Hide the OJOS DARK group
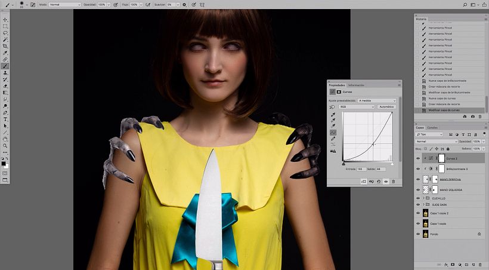Image resolution: width=489 pixels, height=270 pixels. (418, 204)
